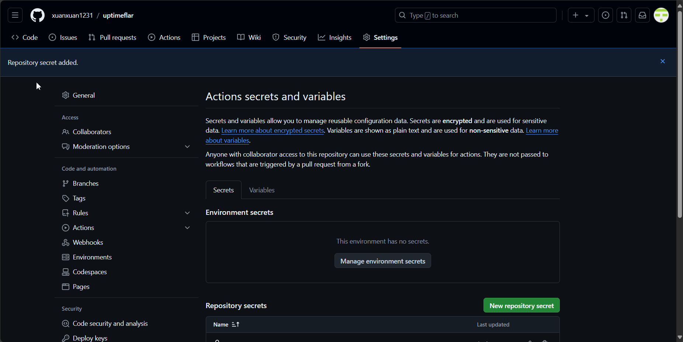Screen dimensions: 683x342
Task: Open Environments settings in sidebar
Action: coord(126,257)
